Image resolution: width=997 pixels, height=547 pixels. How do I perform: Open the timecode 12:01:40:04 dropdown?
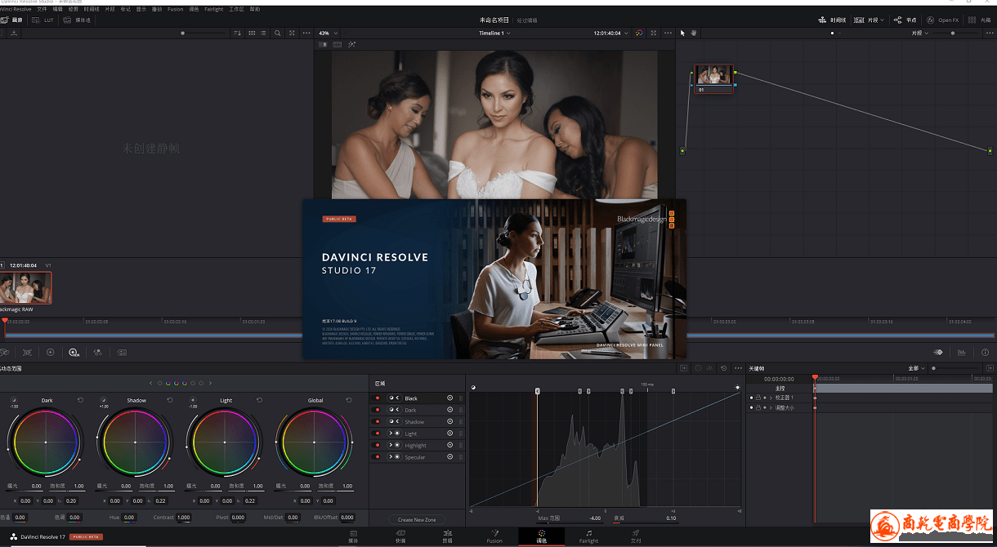point(610,33)
